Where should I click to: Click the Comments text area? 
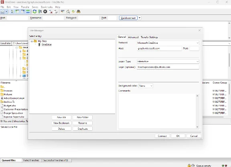[157, 111]
